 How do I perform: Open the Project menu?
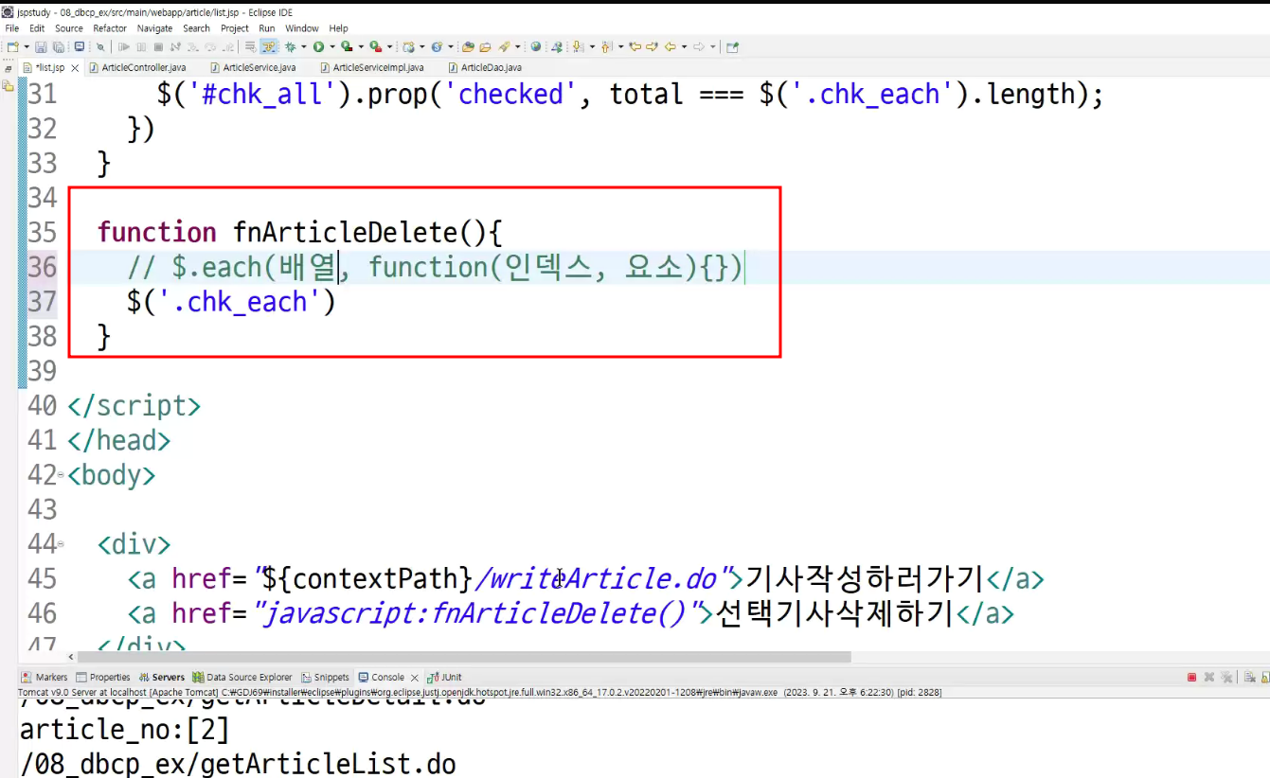235,28
